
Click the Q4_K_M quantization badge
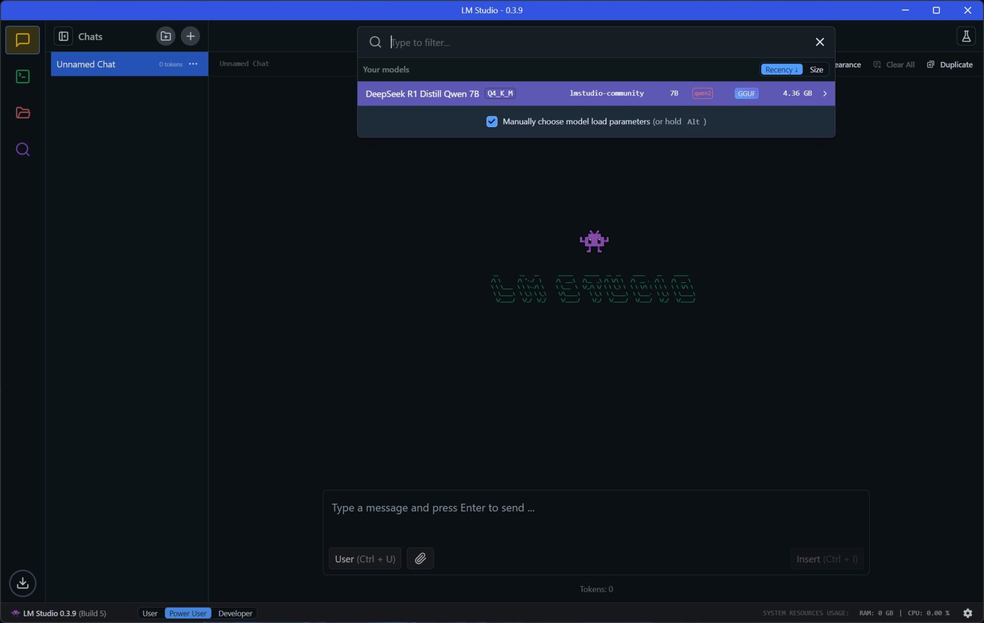pos(500,93)
